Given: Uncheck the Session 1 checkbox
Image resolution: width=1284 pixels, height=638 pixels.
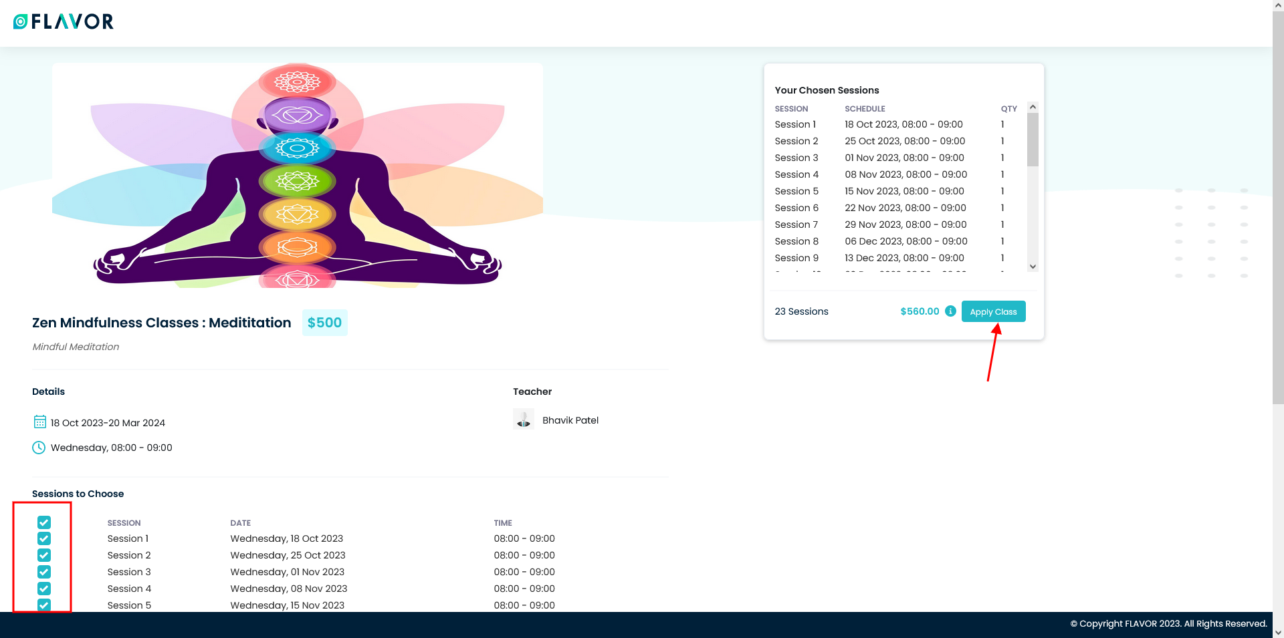Looking at the screenshot, I should point(44,538).
